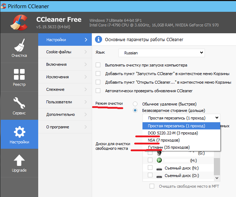Screen dimensions: 236x197
Task: Toggle "Открыть CCleaner..." Recycle Bin menu checkbox
Action: (98, 82)
